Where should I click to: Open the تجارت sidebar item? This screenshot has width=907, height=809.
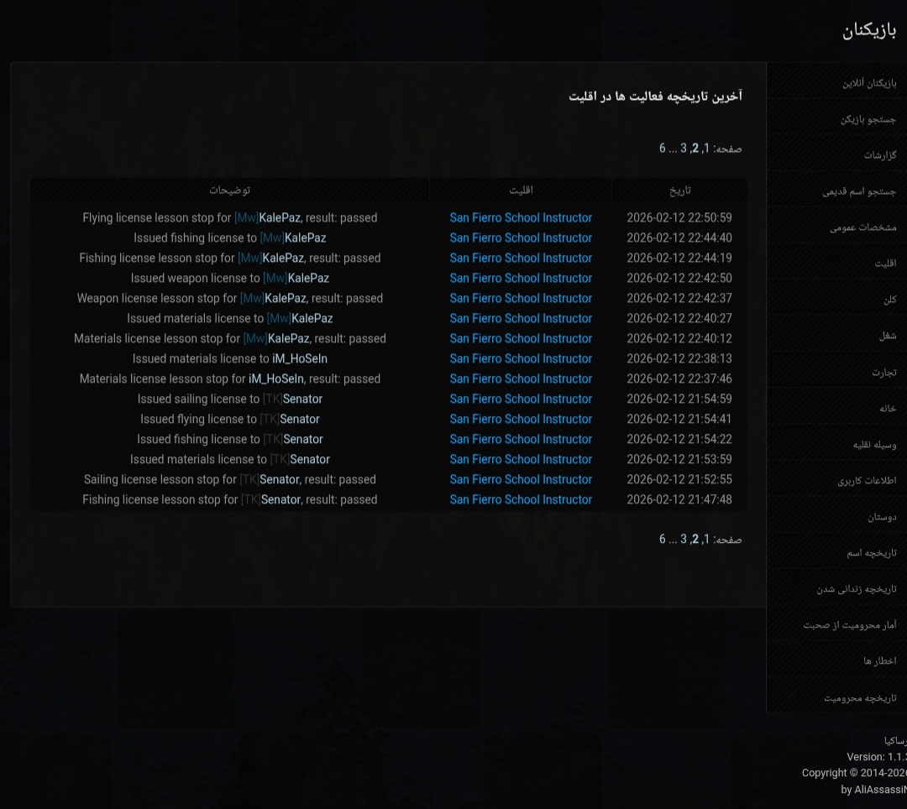pos(883,372)
